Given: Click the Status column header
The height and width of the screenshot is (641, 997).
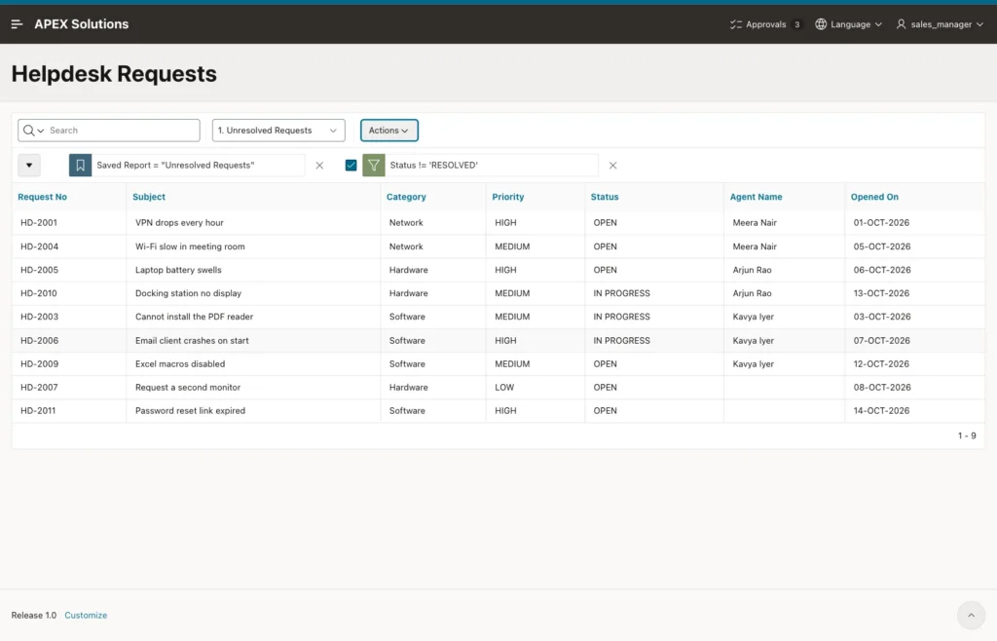Looking at the screenshot, I should pos(605,197).
